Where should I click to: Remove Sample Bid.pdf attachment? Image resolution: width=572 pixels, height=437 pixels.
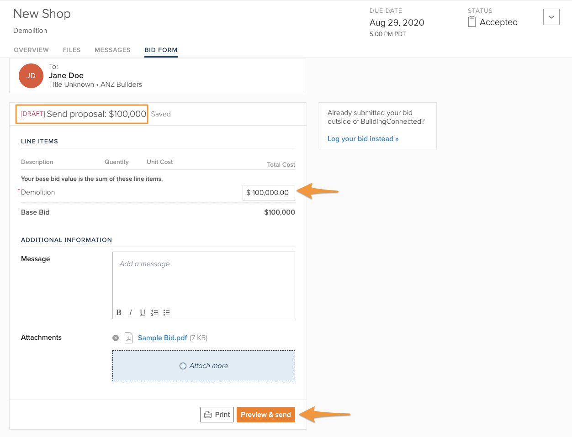[x=116, y=338]
